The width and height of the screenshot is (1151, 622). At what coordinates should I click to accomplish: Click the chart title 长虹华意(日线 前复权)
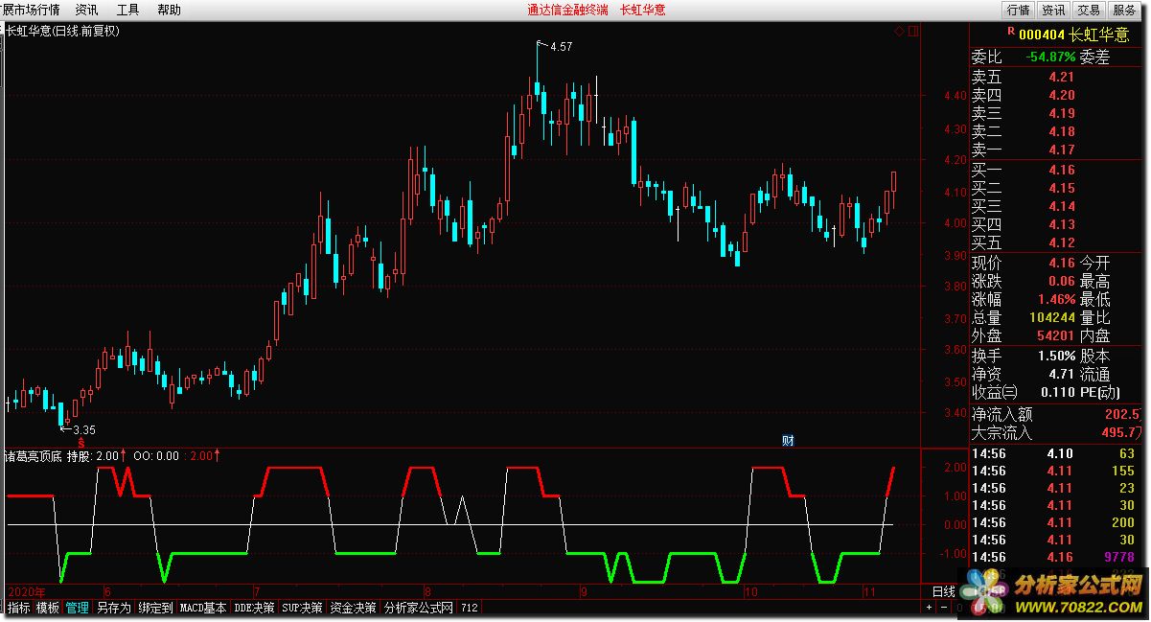point(62,31)
